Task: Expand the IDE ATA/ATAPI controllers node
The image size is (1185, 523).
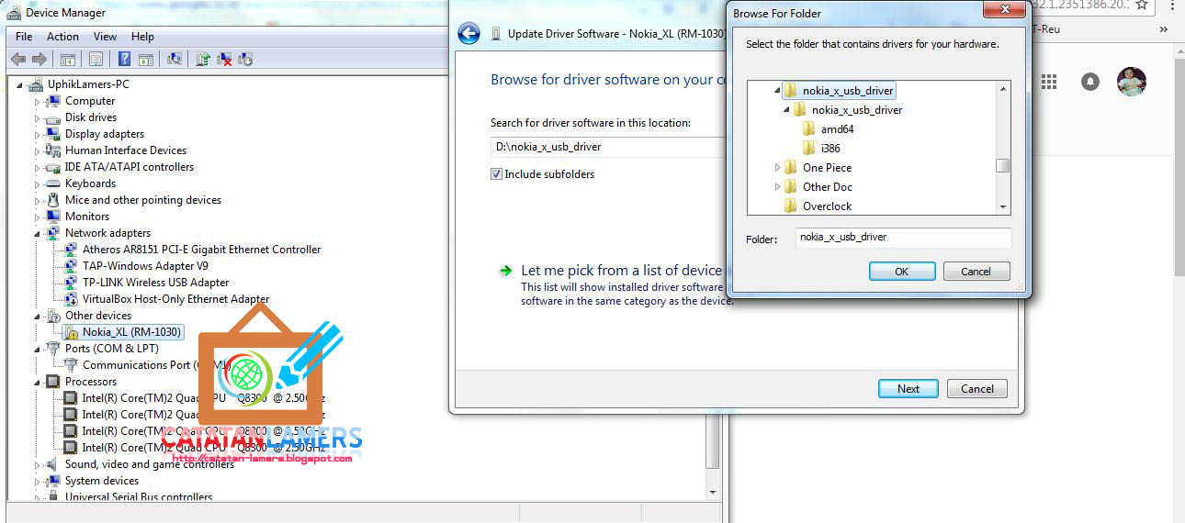Action: click(39, 167)
